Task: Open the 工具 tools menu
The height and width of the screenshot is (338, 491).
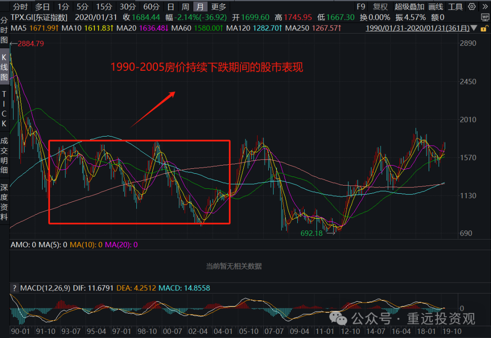Action: pyautogui.click(x=455, y=6)
